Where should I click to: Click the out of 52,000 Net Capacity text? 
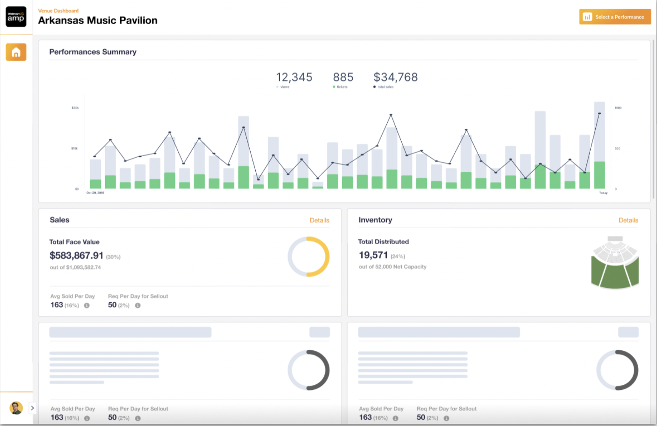coord(392,267)
